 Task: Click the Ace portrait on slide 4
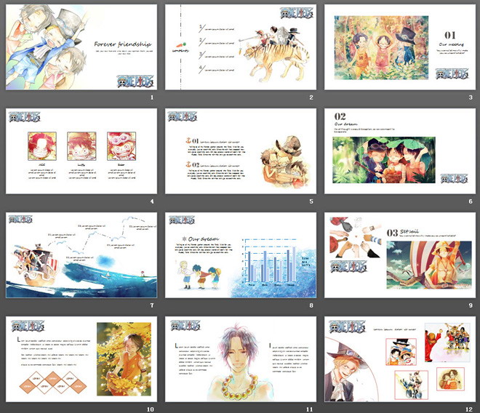pos(42,146)
